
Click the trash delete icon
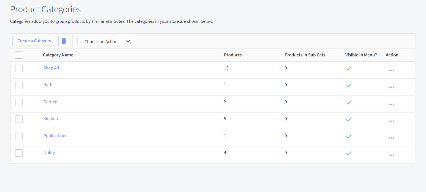tap(64, 41)
